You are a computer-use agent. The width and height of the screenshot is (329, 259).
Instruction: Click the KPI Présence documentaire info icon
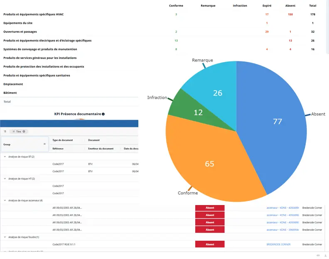(x=103, y=114)
